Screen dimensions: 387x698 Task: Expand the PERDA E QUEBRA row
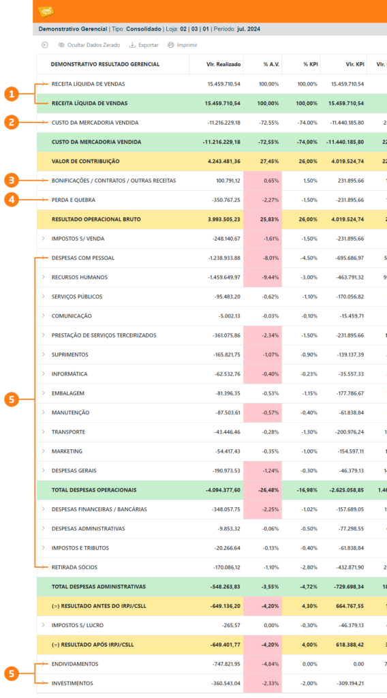click(43, 200)
